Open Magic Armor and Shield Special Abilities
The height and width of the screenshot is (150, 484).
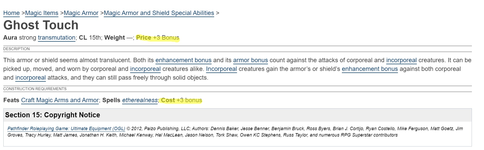click(159, 13)
